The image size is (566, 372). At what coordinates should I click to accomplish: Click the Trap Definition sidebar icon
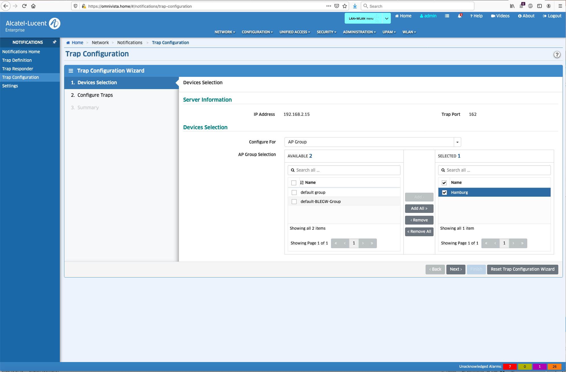tap(17, 60)
